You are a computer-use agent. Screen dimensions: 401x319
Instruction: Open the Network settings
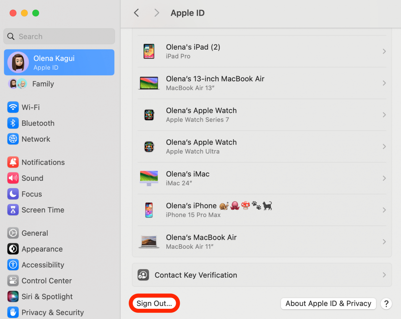pos(36,139)
